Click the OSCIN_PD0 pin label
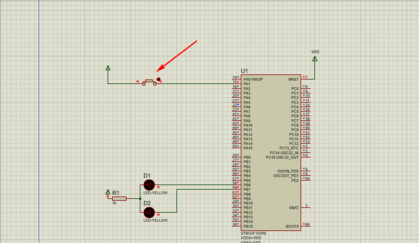The height and width of the screenshot is (243, 419). click(288, 171)
